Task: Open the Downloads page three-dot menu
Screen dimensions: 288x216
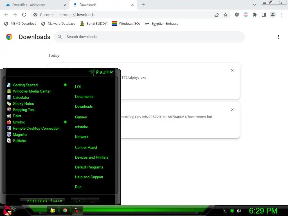Action: click(x=278, y=37)
